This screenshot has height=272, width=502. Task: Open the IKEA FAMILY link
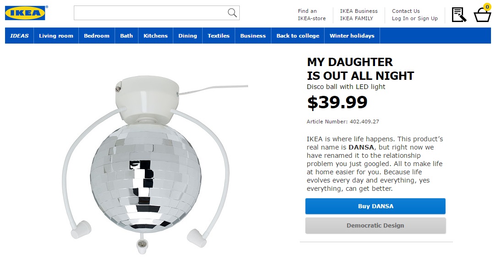[356, 18]
